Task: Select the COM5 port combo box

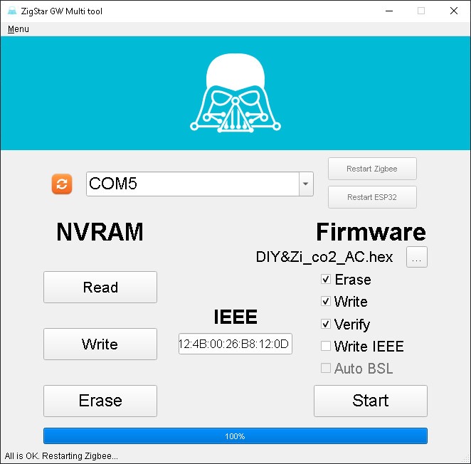Action: tap(200, 184)
